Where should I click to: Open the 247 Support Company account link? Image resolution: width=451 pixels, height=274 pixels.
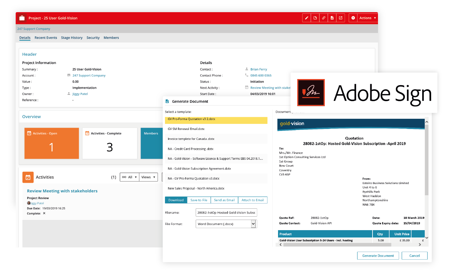89,75
